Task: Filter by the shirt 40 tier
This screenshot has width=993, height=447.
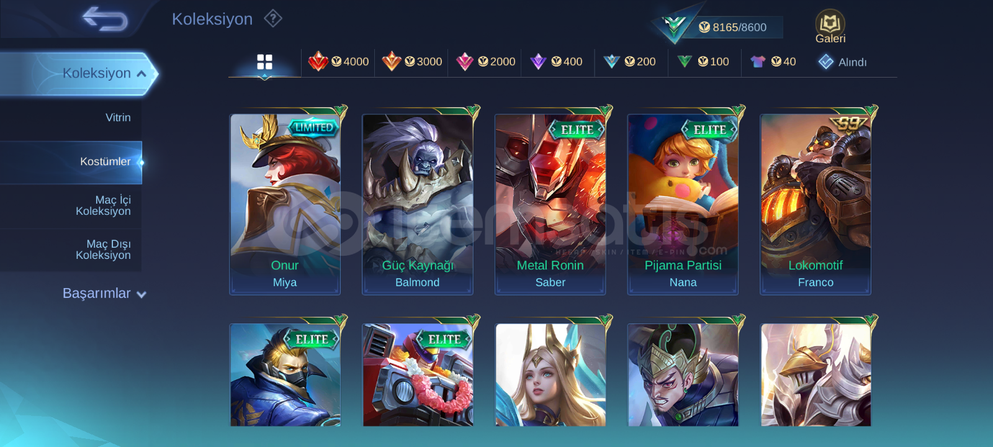Action: pos(773,61)
